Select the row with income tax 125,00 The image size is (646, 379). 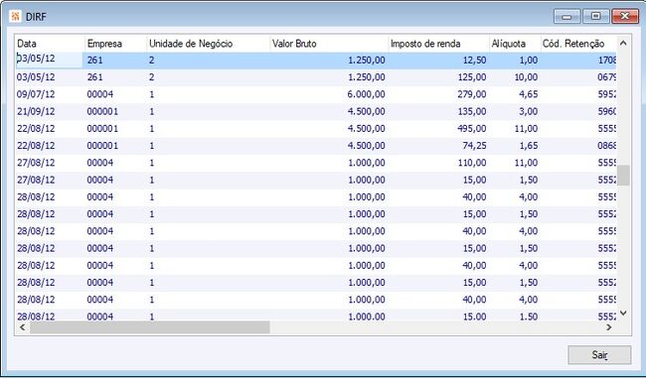coord(316,77)
